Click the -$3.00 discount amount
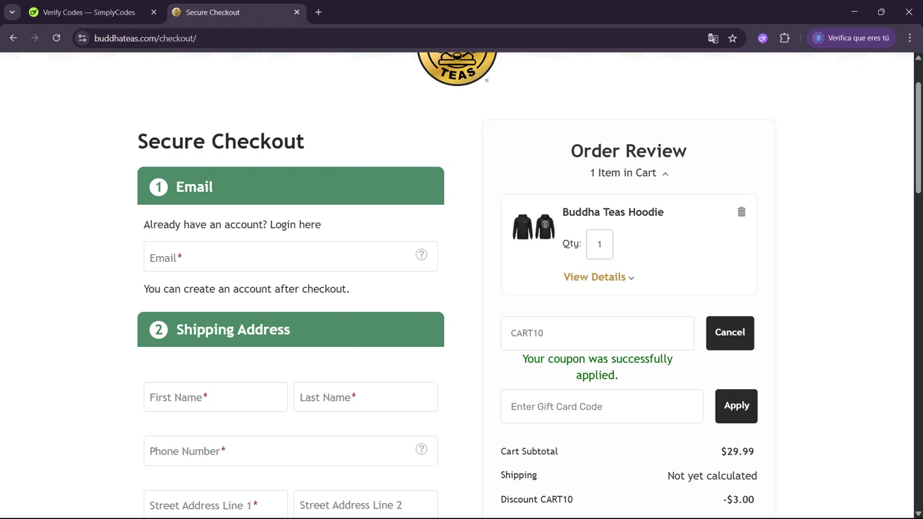 point(738,499)
